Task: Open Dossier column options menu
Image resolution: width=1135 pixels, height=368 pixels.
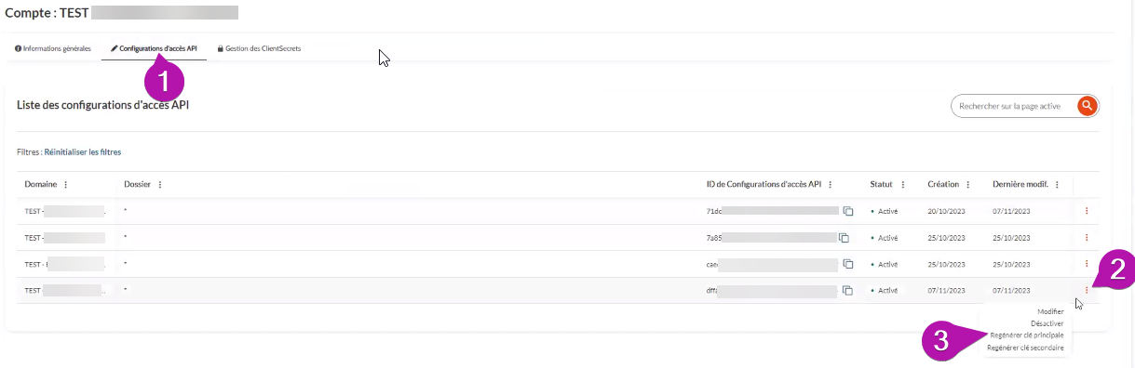Action: [x=160, y=184]
